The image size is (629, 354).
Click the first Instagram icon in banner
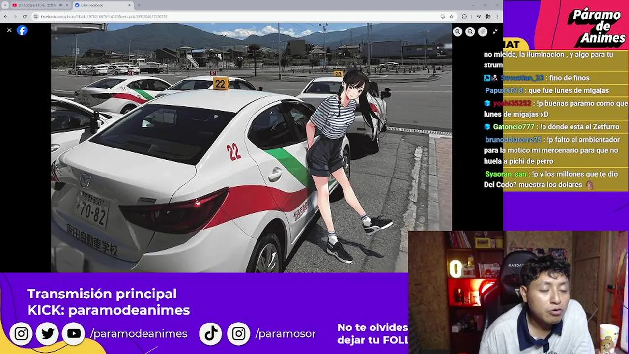click(x=21, y=334)
